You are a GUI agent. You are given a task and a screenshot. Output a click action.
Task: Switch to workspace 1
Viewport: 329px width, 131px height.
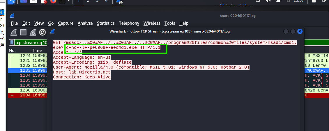[79, 1]
